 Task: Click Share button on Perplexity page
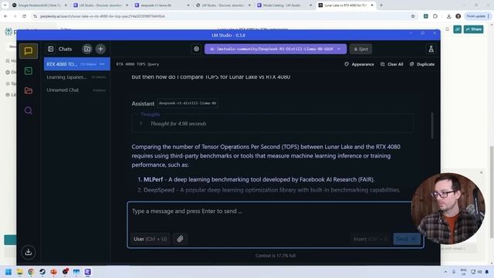click(x=473, y=29)
